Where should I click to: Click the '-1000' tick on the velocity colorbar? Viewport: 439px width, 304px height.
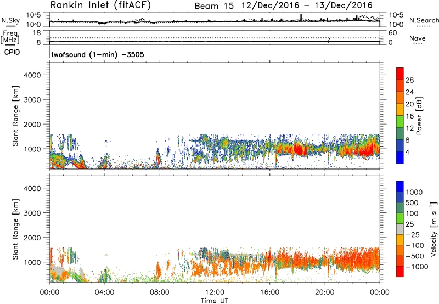point(417,267)
